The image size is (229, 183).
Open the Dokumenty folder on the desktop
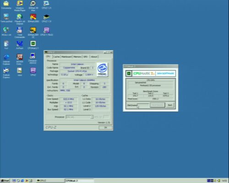[6, 5]
